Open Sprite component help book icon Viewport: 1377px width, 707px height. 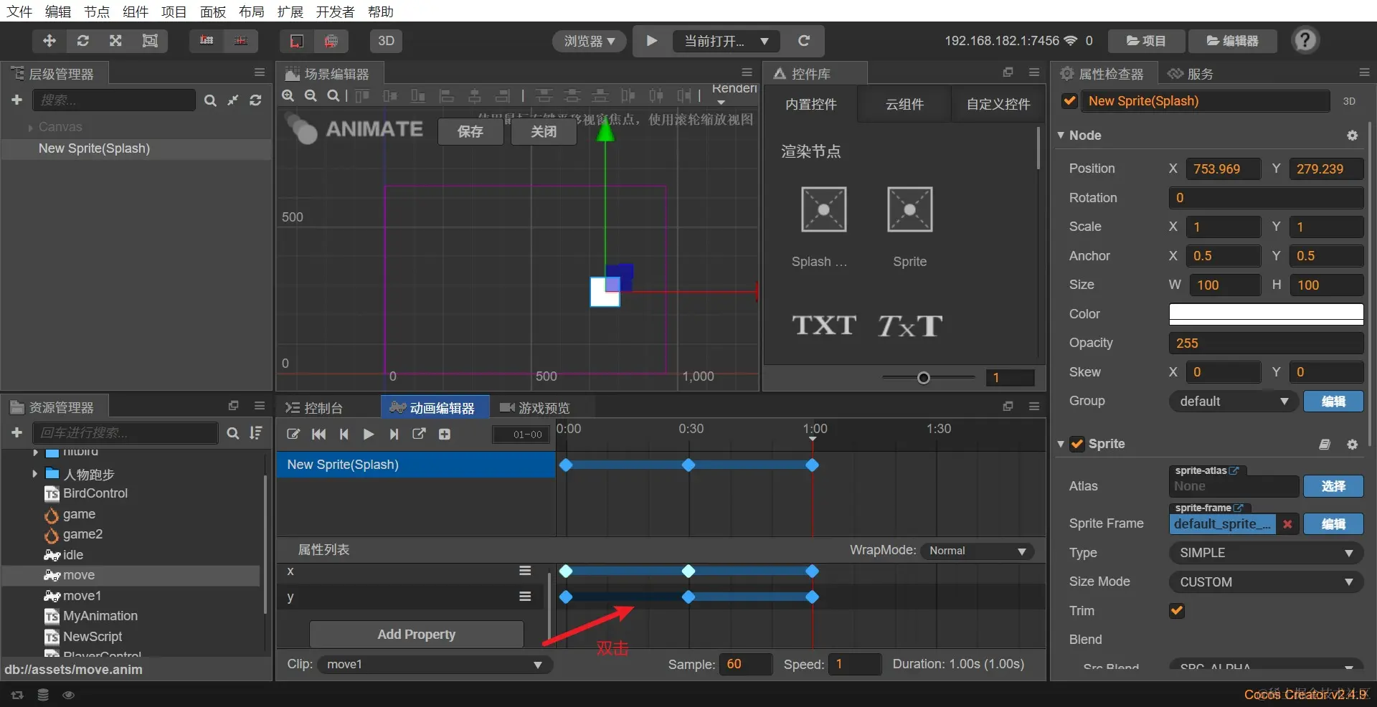tap(1325, 445)
